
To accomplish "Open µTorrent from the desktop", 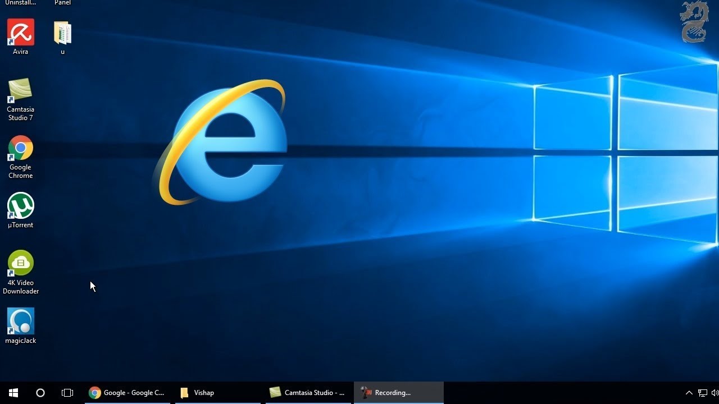I will coord(20,206).
